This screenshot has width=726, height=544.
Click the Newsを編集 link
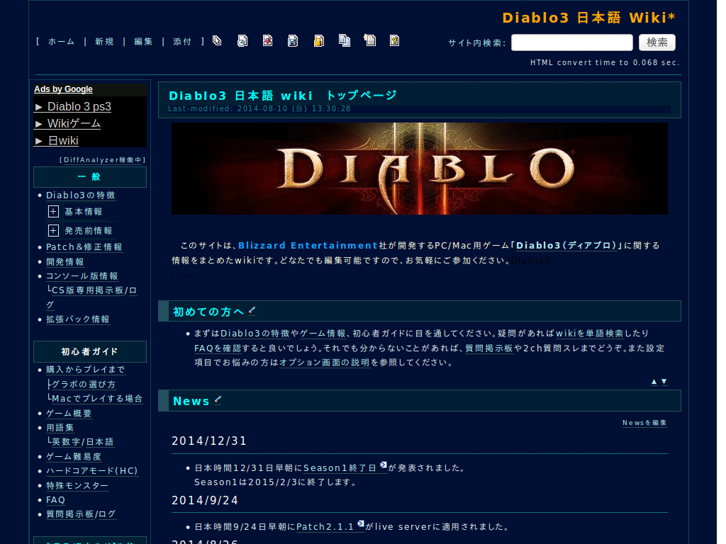(x=644, y=423)
